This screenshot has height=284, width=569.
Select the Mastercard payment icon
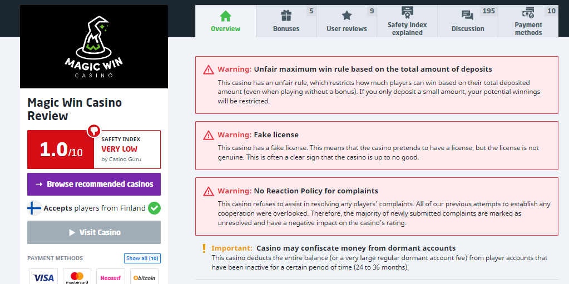pos(77,277)
